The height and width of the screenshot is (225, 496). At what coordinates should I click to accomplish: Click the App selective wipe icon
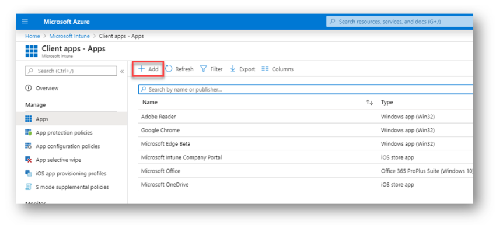click(29, 160)
